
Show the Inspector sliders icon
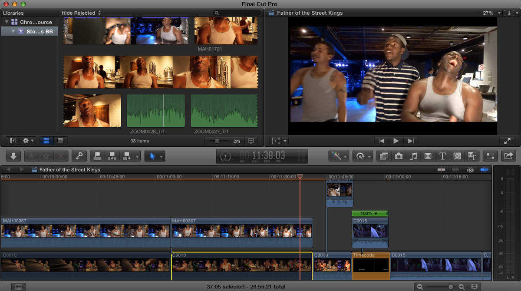(x=490, y=156)
